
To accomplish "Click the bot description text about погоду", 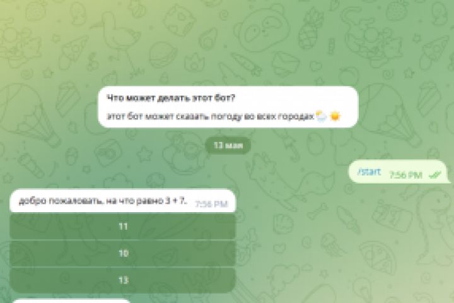I will pyautogui.click(x=210, y=117).
